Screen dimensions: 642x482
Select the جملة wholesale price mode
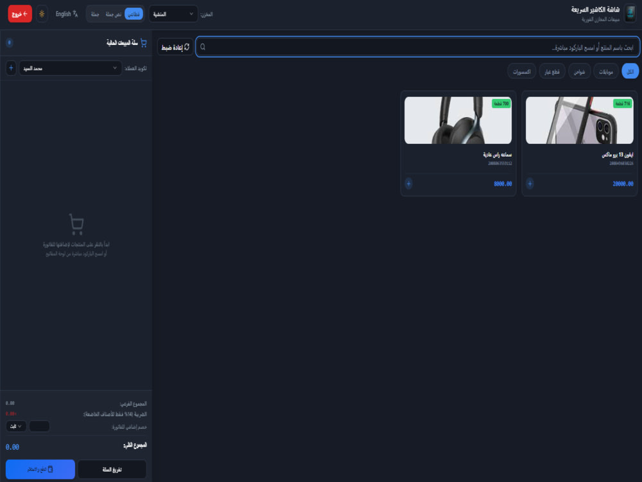(95, 14)
